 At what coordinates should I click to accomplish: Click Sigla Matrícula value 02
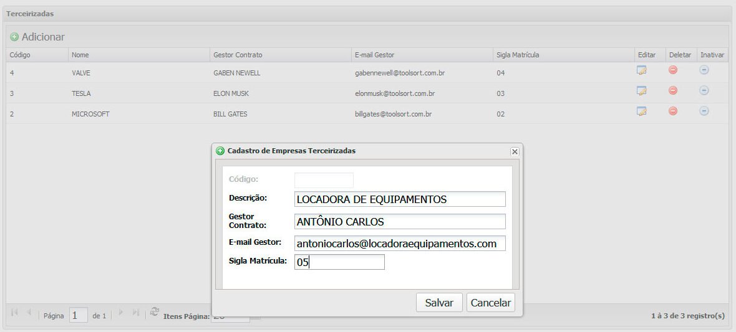pos(500,114)
